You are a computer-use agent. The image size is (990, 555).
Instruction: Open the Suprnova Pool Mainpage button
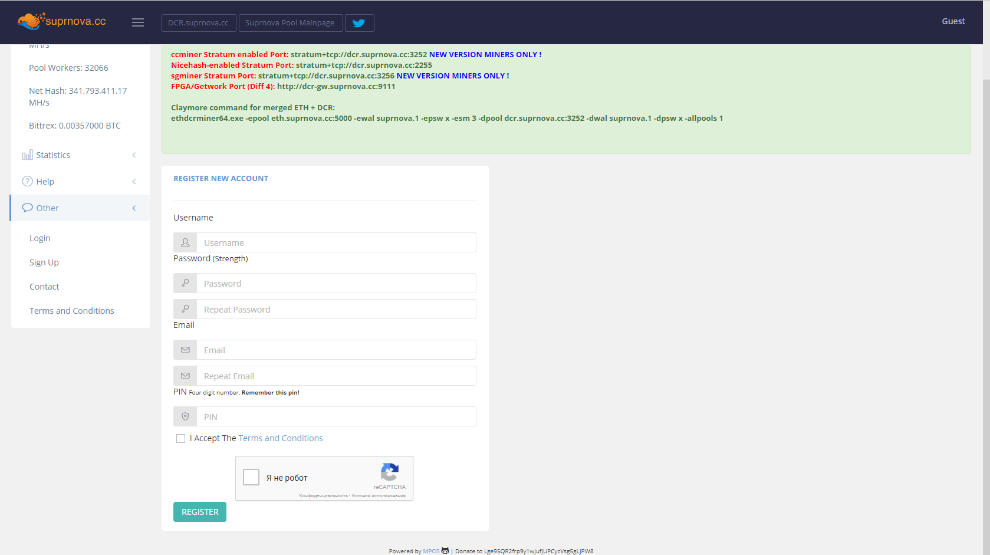tap(290, 23)
